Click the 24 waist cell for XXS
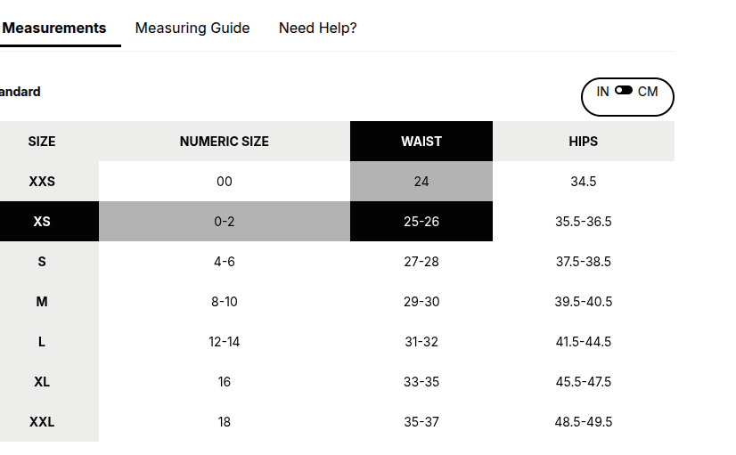This screenshot has width=736, height=455. (x=421, y=182)
